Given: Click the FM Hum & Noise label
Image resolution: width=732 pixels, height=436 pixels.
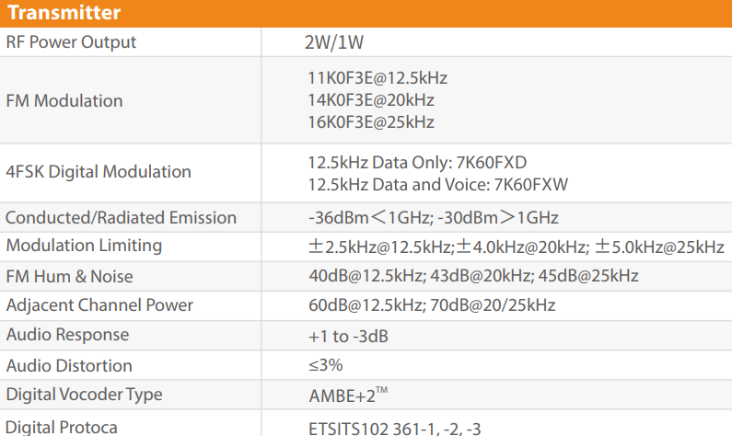Looking at the screenshot, I should tap(69, 276).
